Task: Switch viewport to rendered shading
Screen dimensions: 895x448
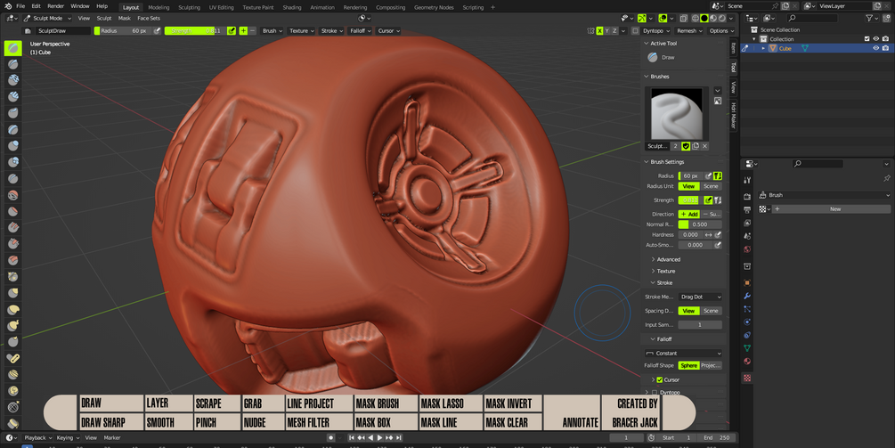Action: (721, 19)
